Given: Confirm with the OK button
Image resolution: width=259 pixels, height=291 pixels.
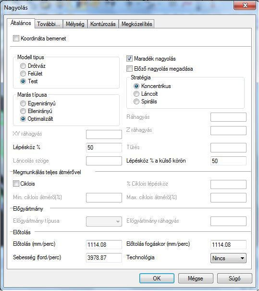Looking at the screenshot, I should pos(157,278).
